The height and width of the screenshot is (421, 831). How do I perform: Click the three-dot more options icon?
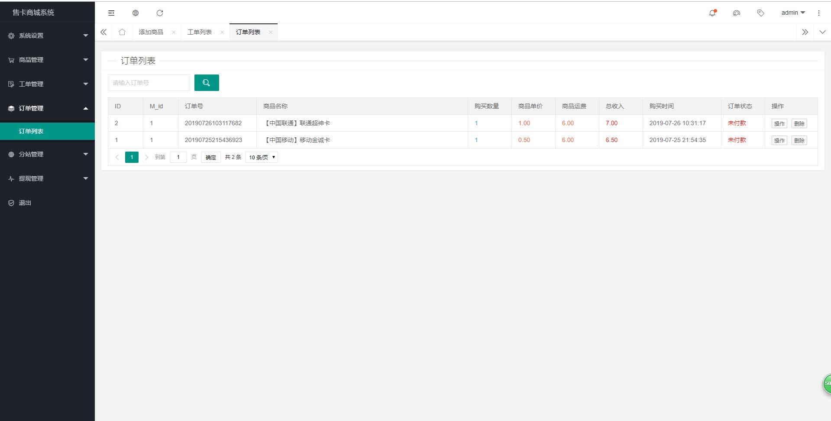tap(819, 13)
